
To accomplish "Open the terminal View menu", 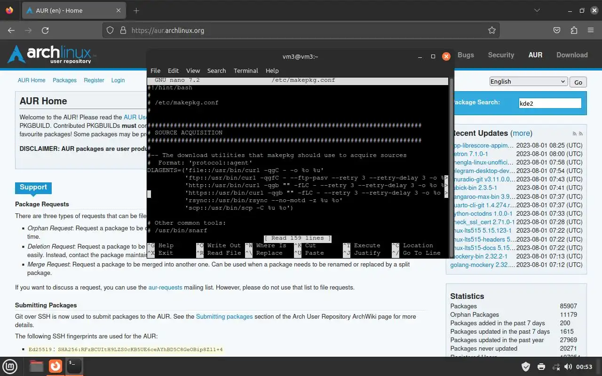I will click(x=193, y=70).
